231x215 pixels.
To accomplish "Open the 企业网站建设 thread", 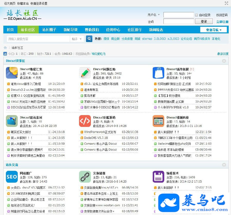I will [x=28, y=200].
